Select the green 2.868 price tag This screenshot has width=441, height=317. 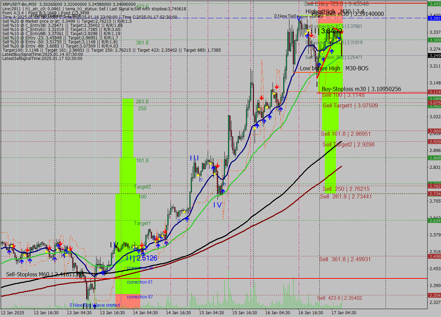pos(434,158)
